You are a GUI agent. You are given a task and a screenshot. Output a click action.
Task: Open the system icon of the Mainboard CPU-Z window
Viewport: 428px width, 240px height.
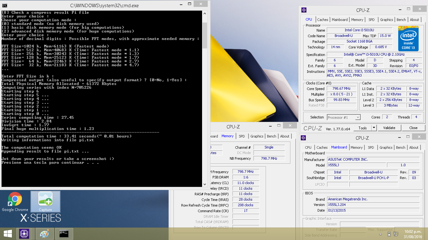click(x=304, y=138)
